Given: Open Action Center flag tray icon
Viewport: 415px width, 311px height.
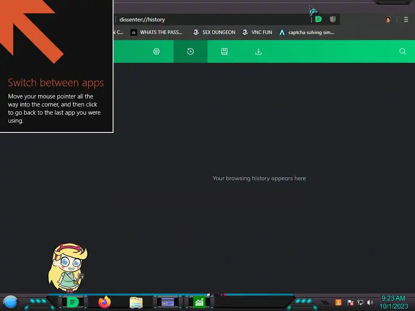Looking at the screenshot, I should pos(350,302).
